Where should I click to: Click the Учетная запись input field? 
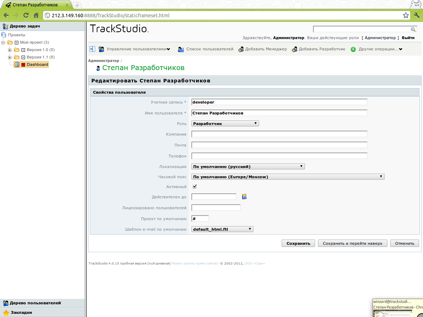click(x=280, y=102)
